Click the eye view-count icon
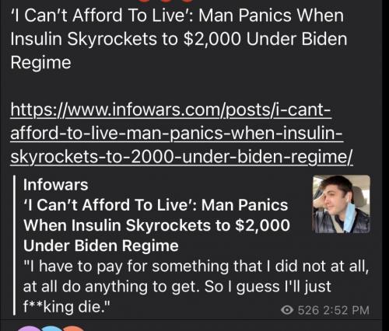 (x=287, y=310)
